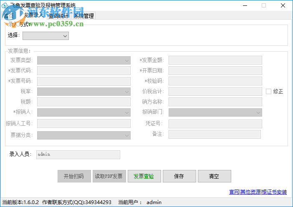Save the invoice with 保存
This screenshot has height=207, width=293.
tap(179, 176)
